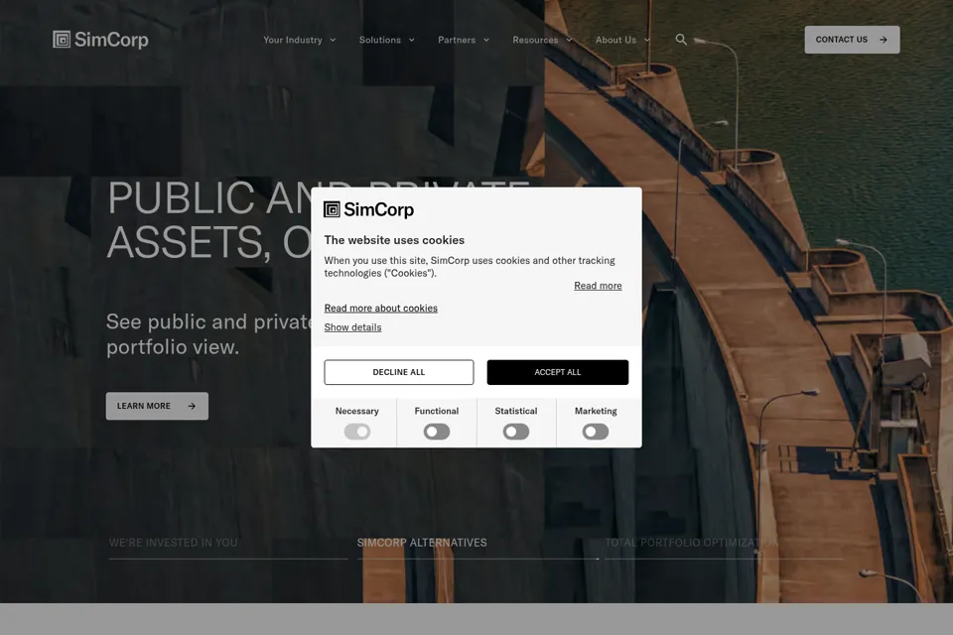This screenshot has width=953, height=635.
Task: Enable the Marketing cookies switch
Action: 596,432
